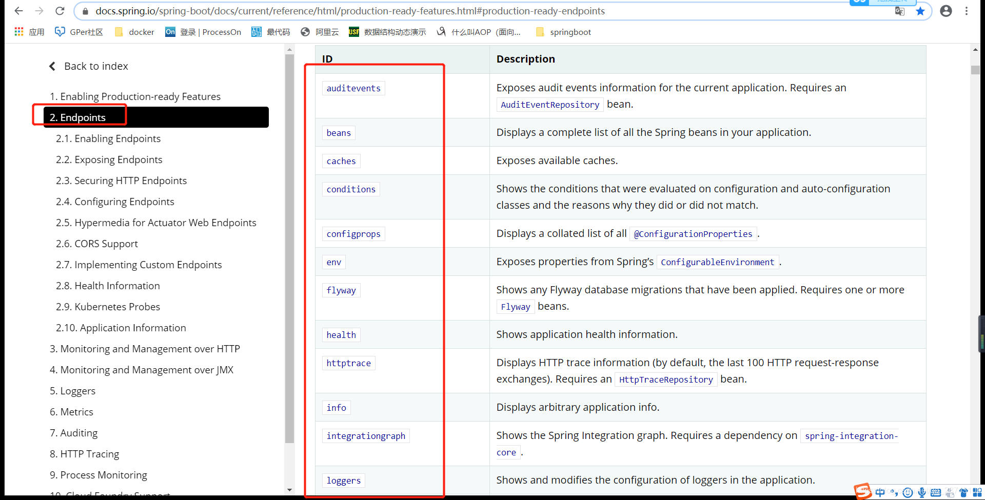Open the Chrome profile avatar
Screen dimensions: 985x500
(946, 11)
